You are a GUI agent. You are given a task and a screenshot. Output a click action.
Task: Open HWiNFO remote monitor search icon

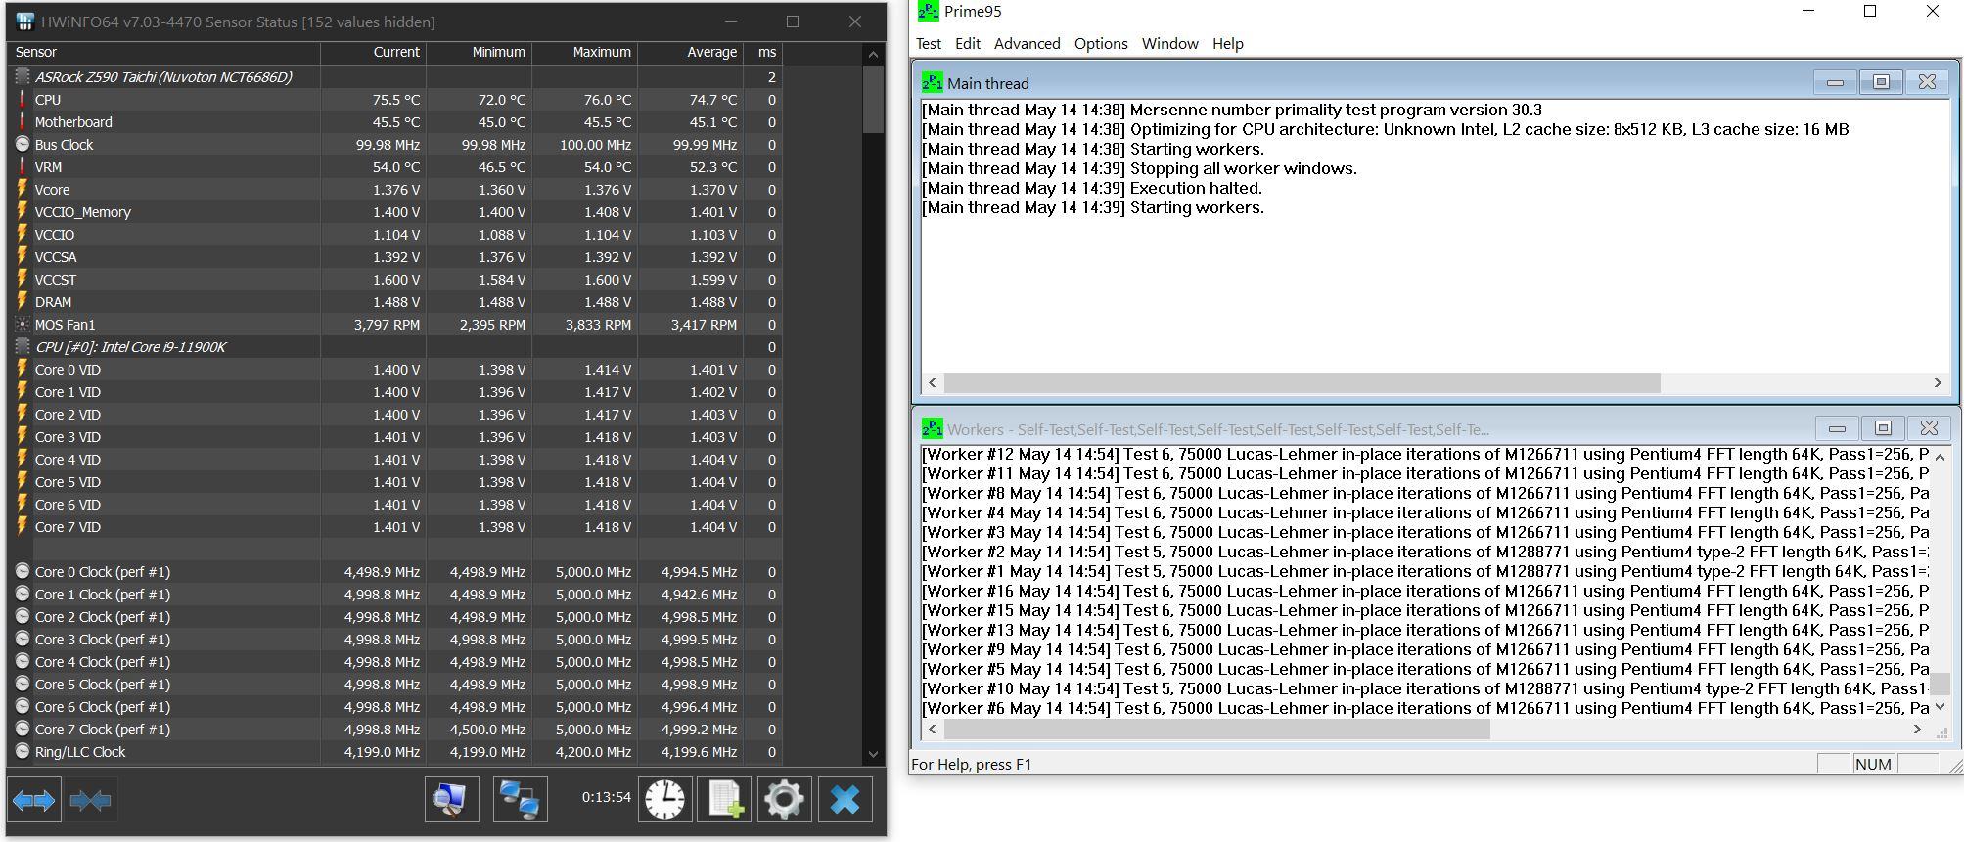[451, 799]
